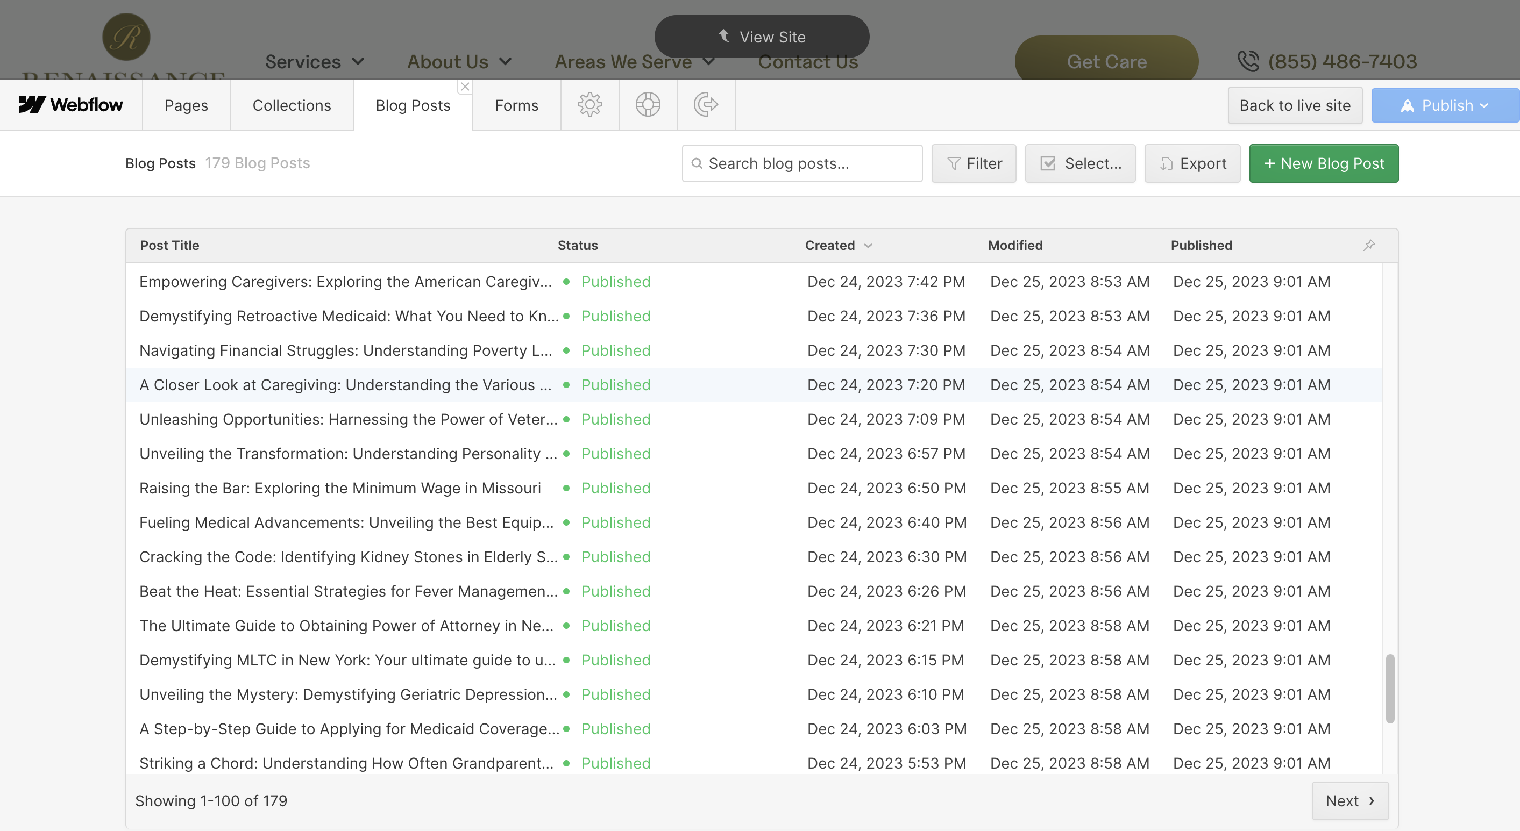Close the Blog Posts tab with X
1520x831 pixels.
point(465,87)
